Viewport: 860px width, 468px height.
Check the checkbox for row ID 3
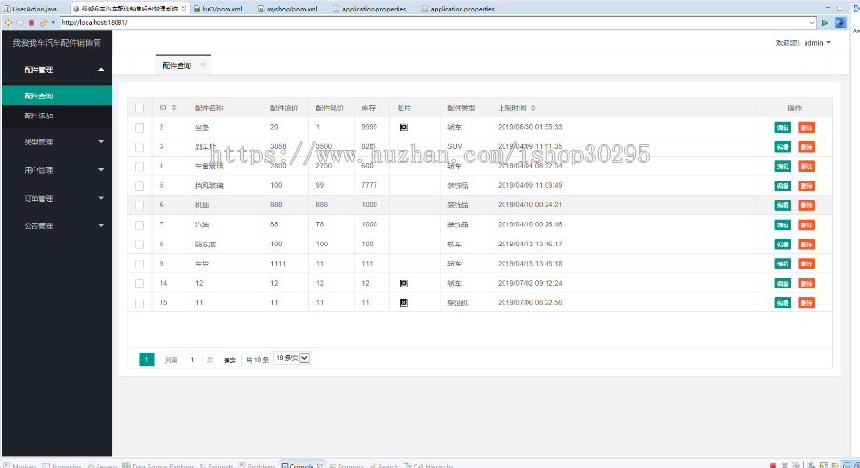click(140, 147)
